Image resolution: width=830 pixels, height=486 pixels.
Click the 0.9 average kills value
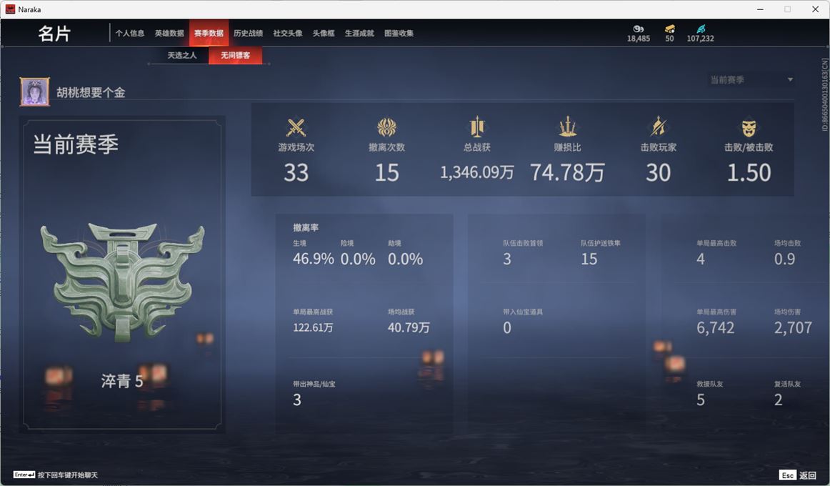[784, 259]
